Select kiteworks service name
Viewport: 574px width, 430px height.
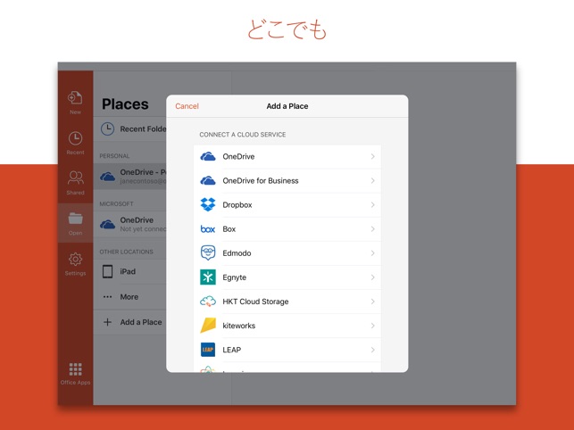[x=239, y=326]
